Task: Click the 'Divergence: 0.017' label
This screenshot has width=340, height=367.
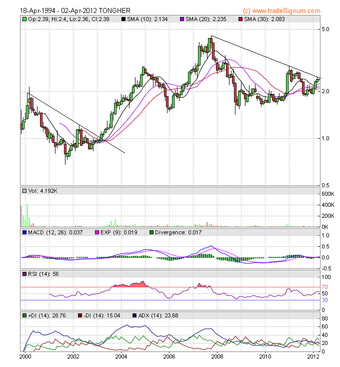Action: [x=178, y=232]
